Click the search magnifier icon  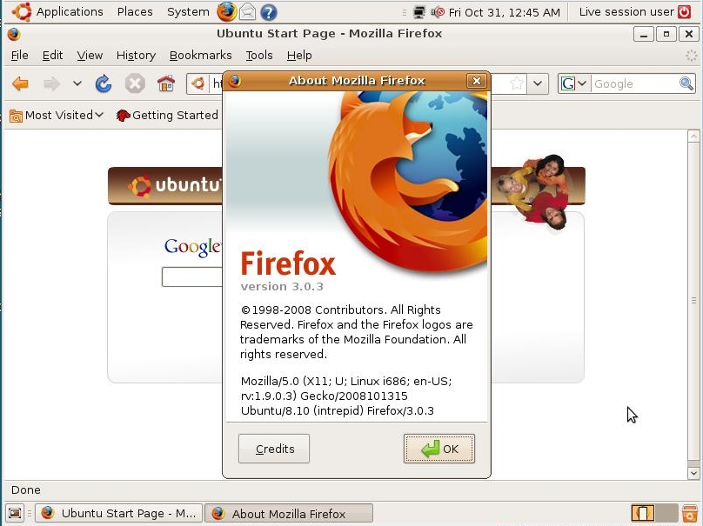(686, 83)
